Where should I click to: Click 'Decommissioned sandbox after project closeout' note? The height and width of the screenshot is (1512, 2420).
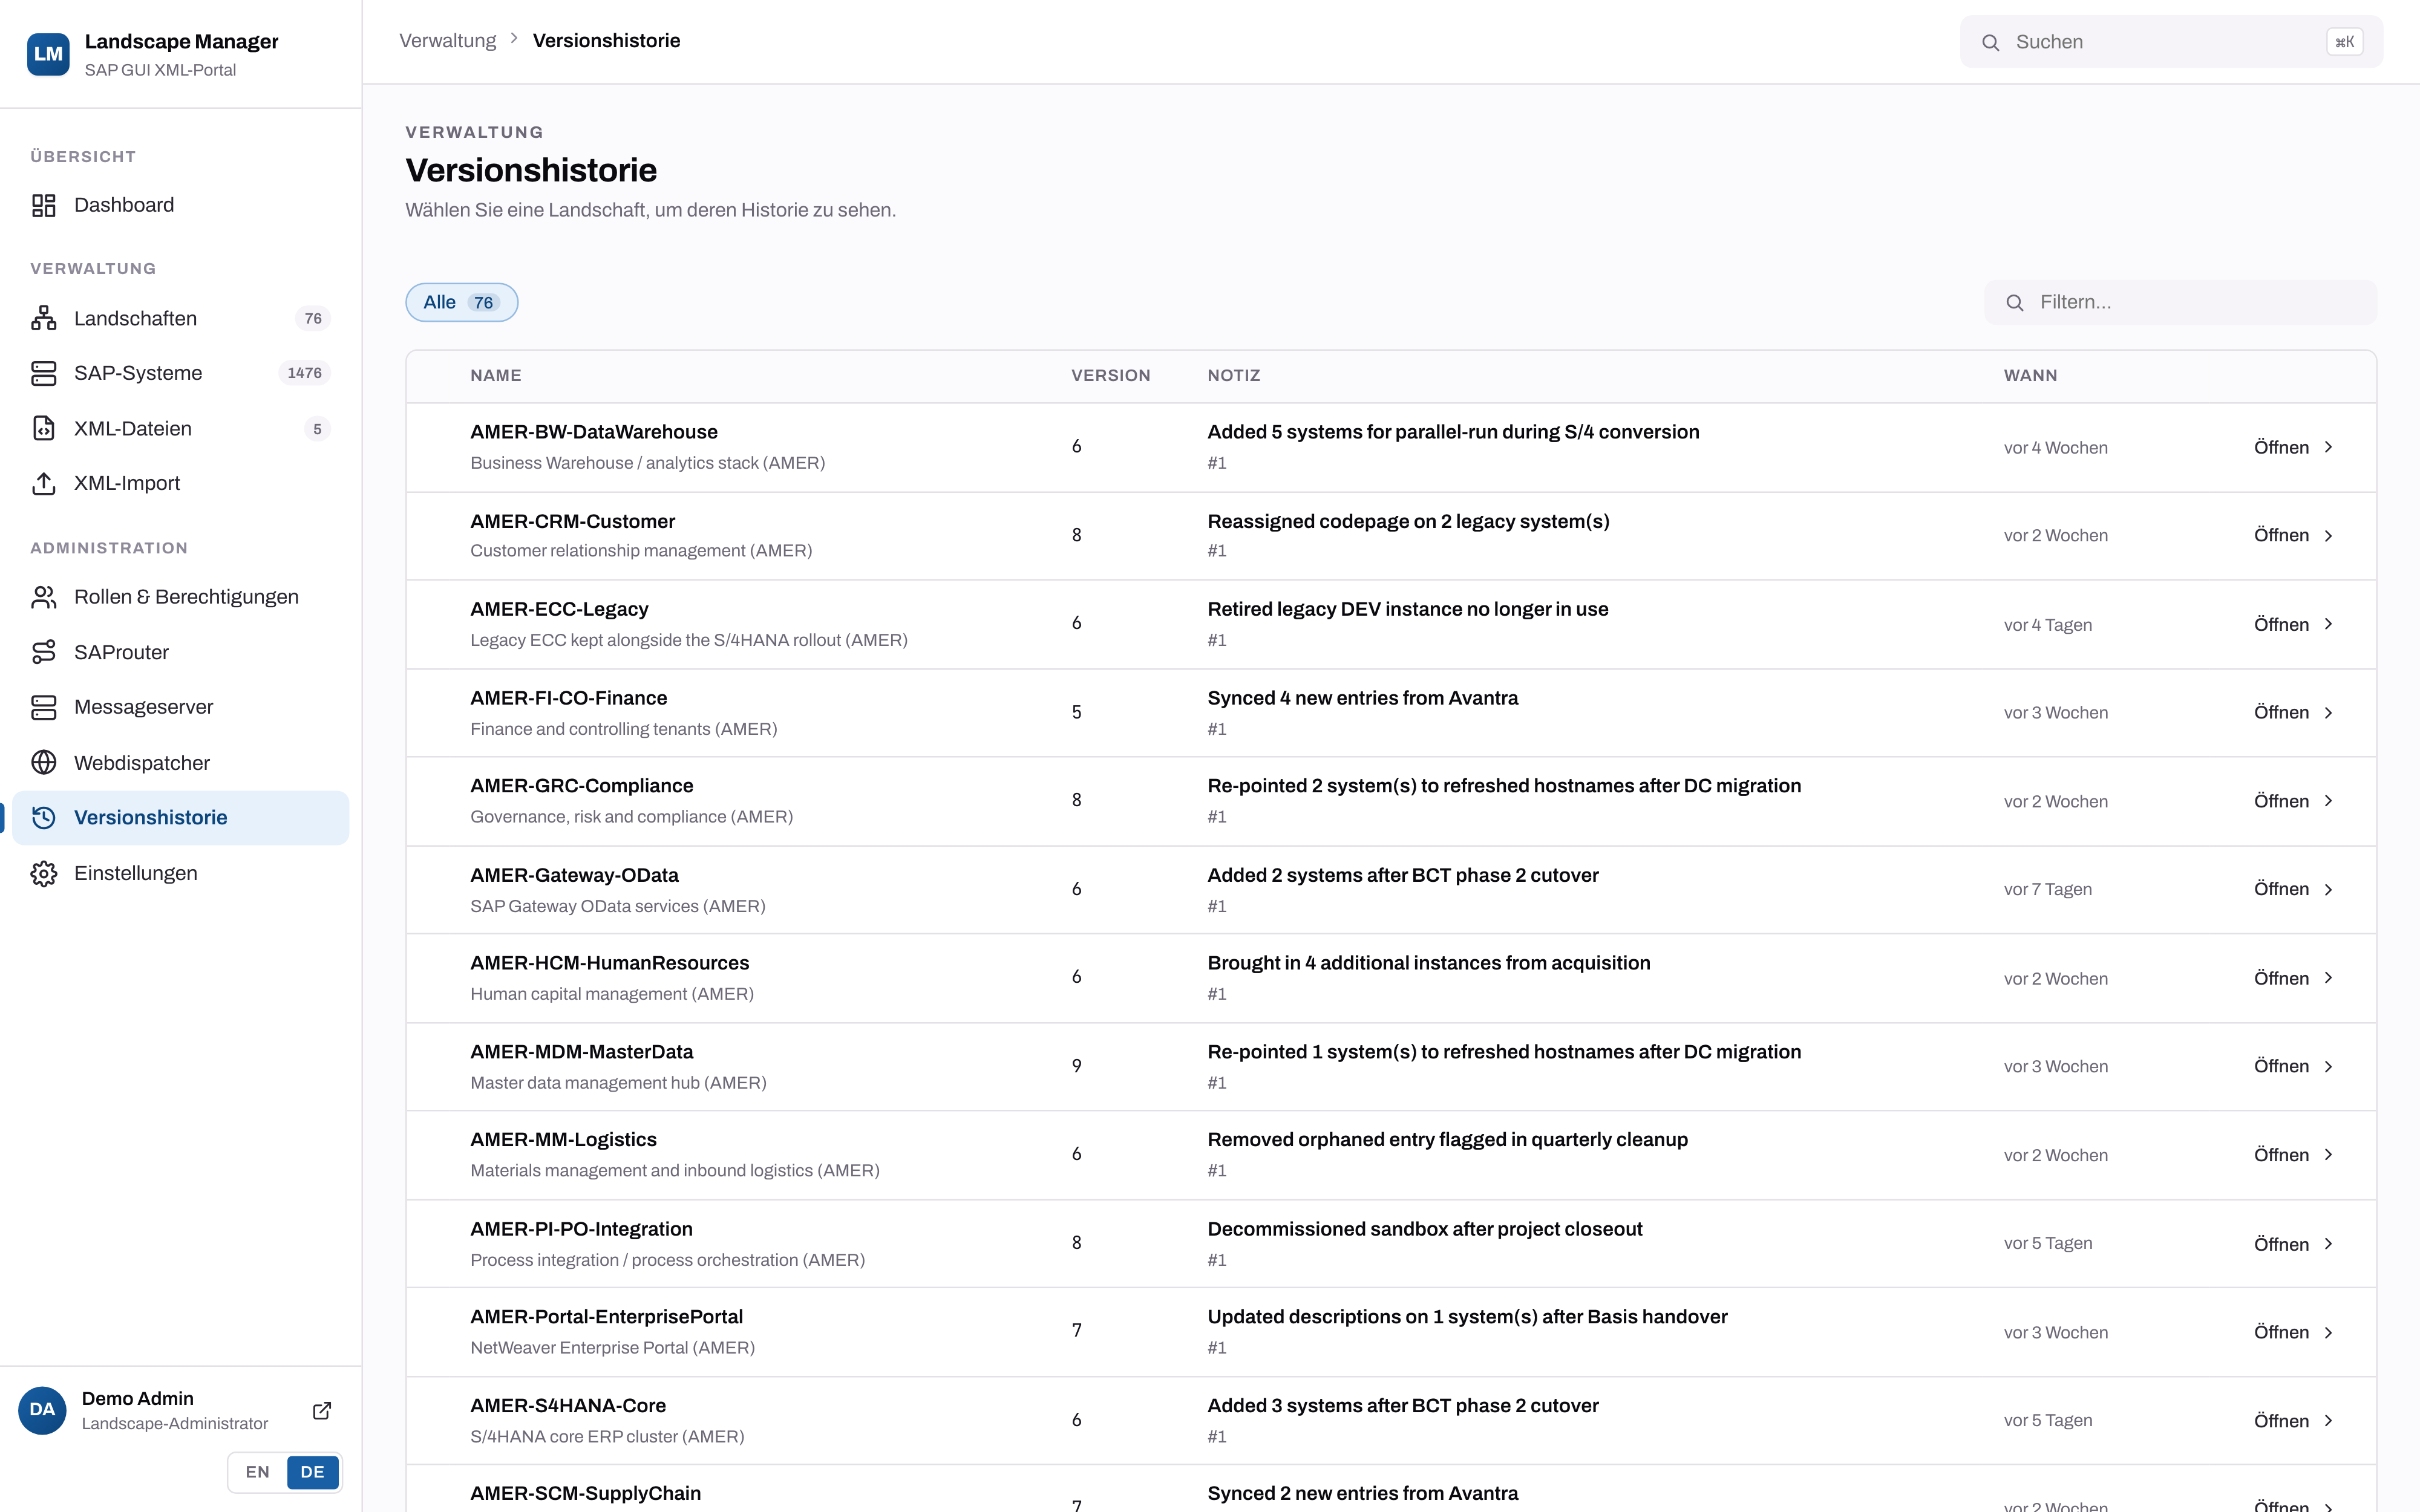[1424, 1229]
